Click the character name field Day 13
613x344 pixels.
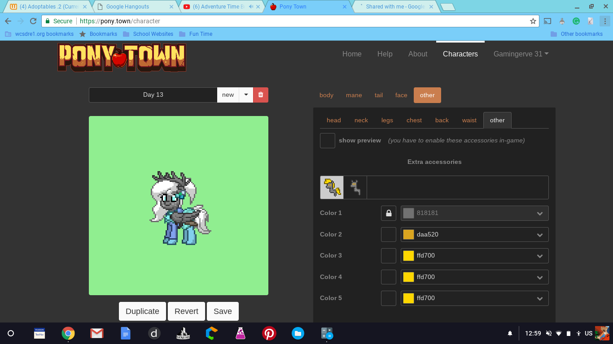click(153, 95)
